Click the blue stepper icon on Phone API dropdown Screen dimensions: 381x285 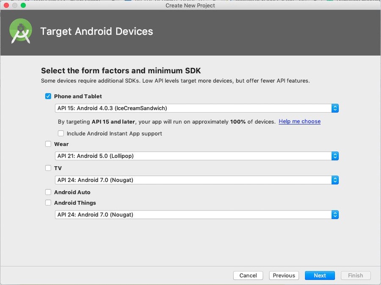click(x=335, y=108)
